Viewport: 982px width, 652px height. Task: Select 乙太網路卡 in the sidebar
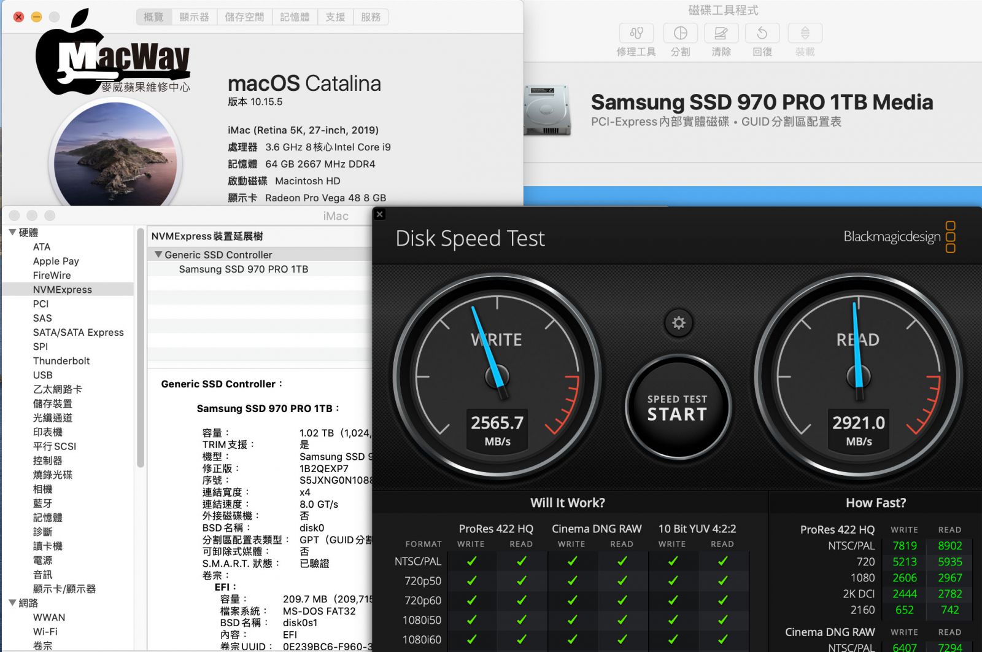click(x=57, y=389)
